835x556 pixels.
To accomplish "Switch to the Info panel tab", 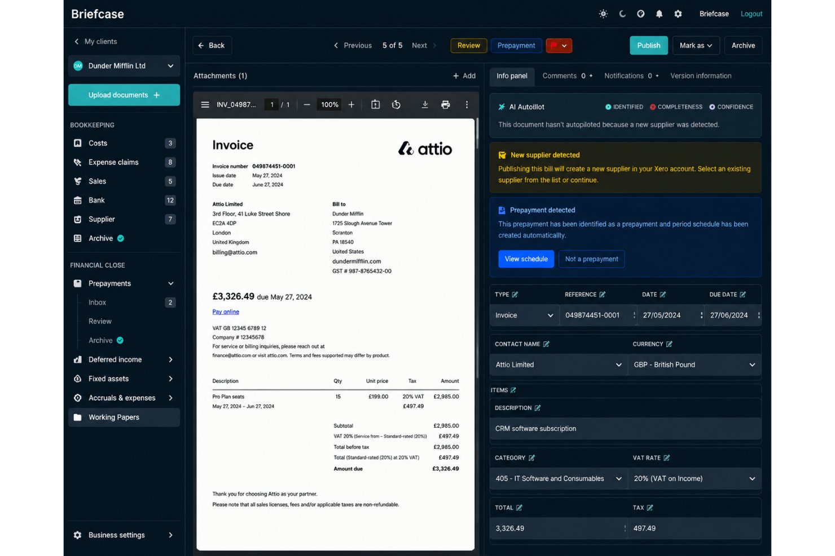I will click(512, 76).
